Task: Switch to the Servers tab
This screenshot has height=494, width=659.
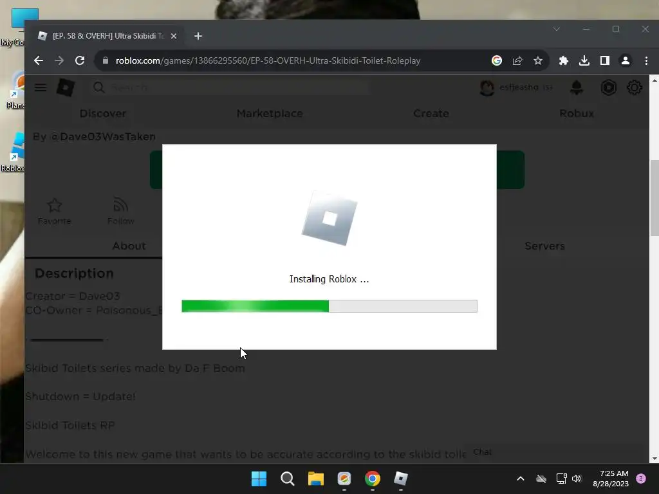Action: (x=544, y=246)
